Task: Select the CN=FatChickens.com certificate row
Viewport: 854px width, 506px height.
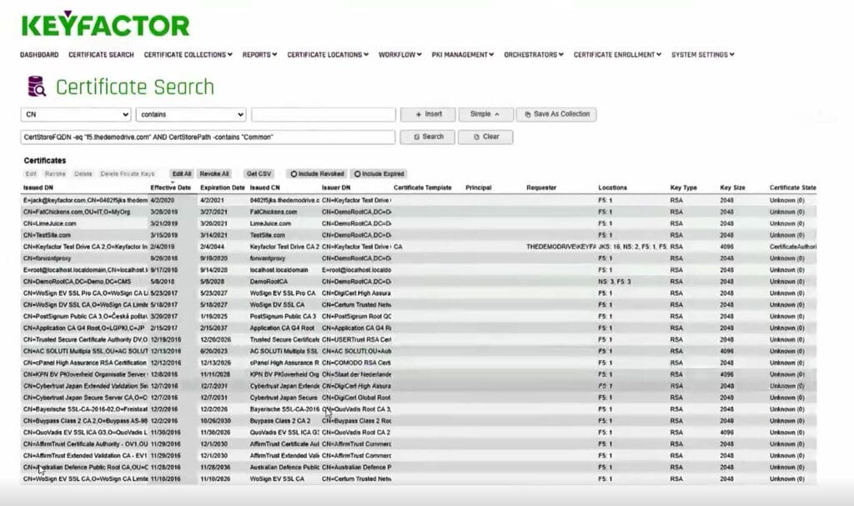Action: point(419,212)
